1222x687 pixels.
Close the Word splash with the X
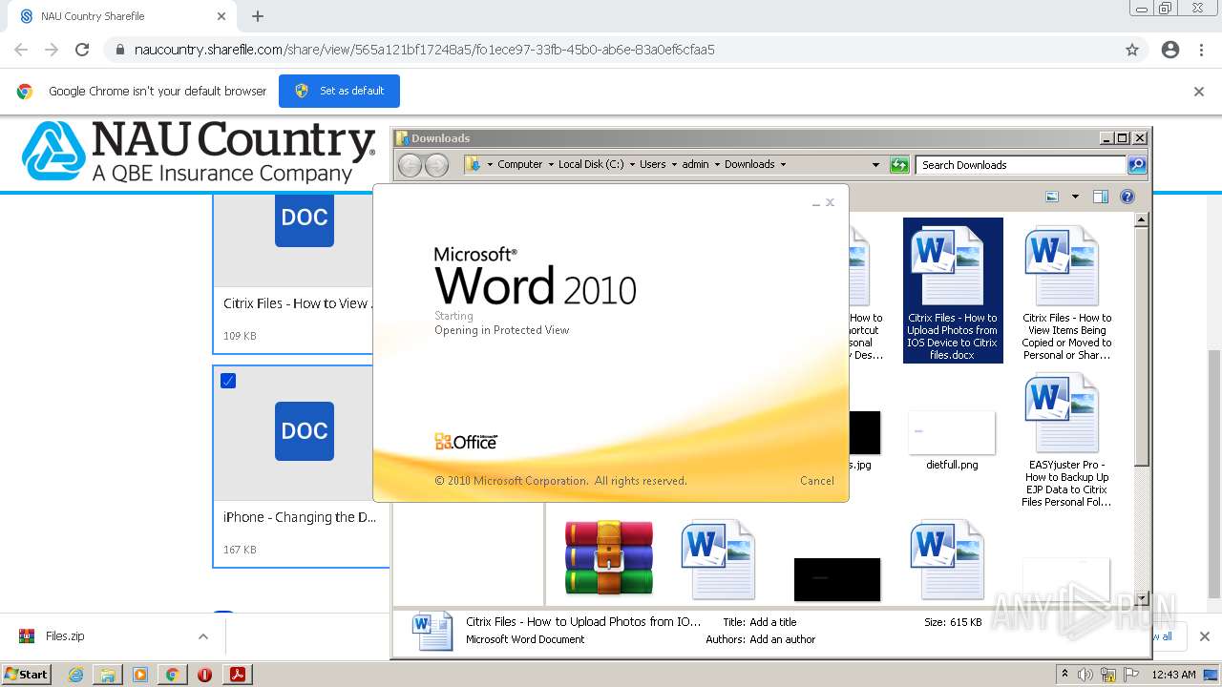(x=830, y=202)
